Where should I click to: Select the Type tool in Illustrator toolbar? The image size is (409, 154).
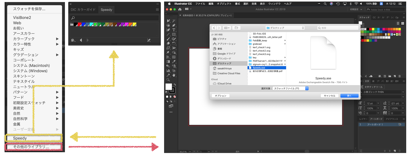[174, 30]
